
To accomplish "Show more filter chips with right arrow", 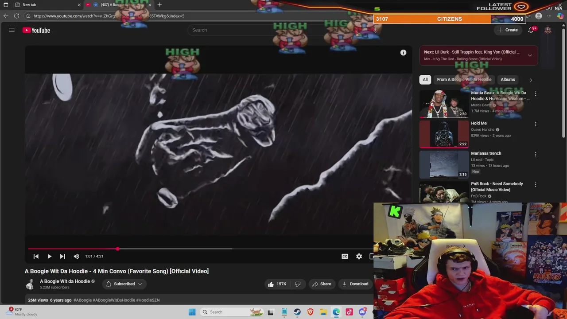I will [x=531, y=80].
